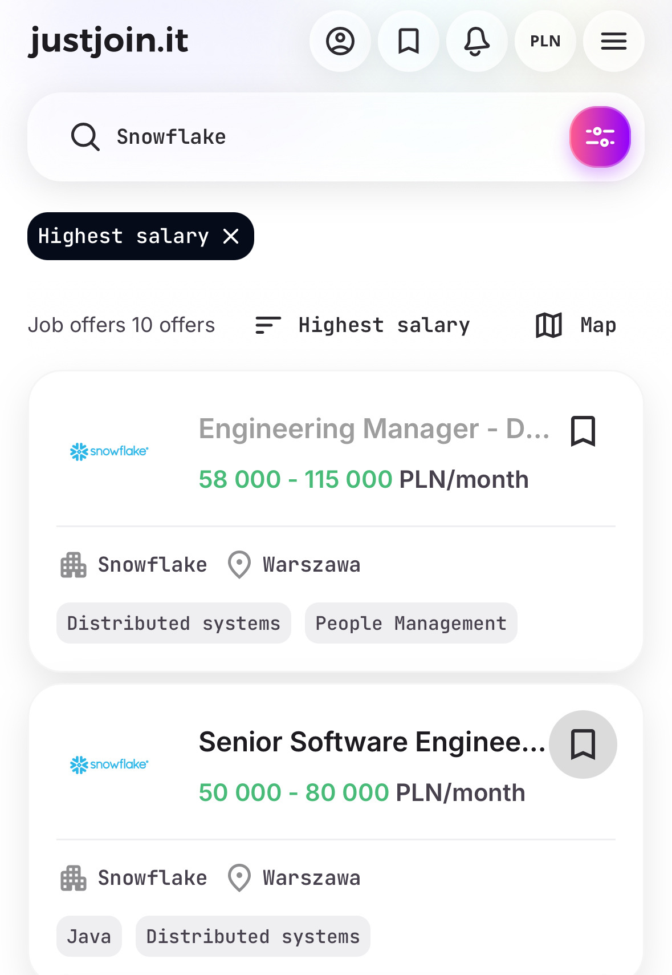Click the justjoin.it logo

point(108,41)
